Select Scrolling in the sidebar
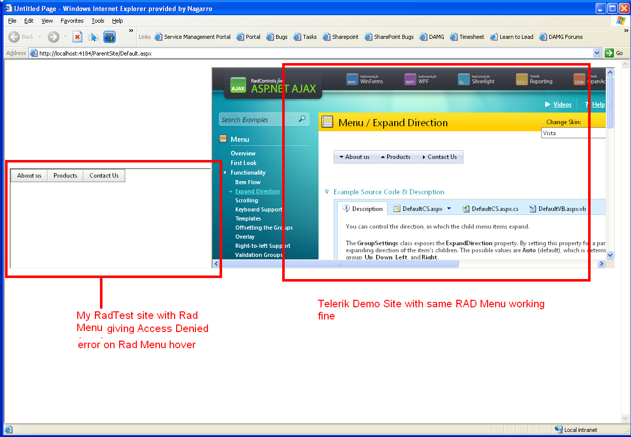 coord(246,200)
